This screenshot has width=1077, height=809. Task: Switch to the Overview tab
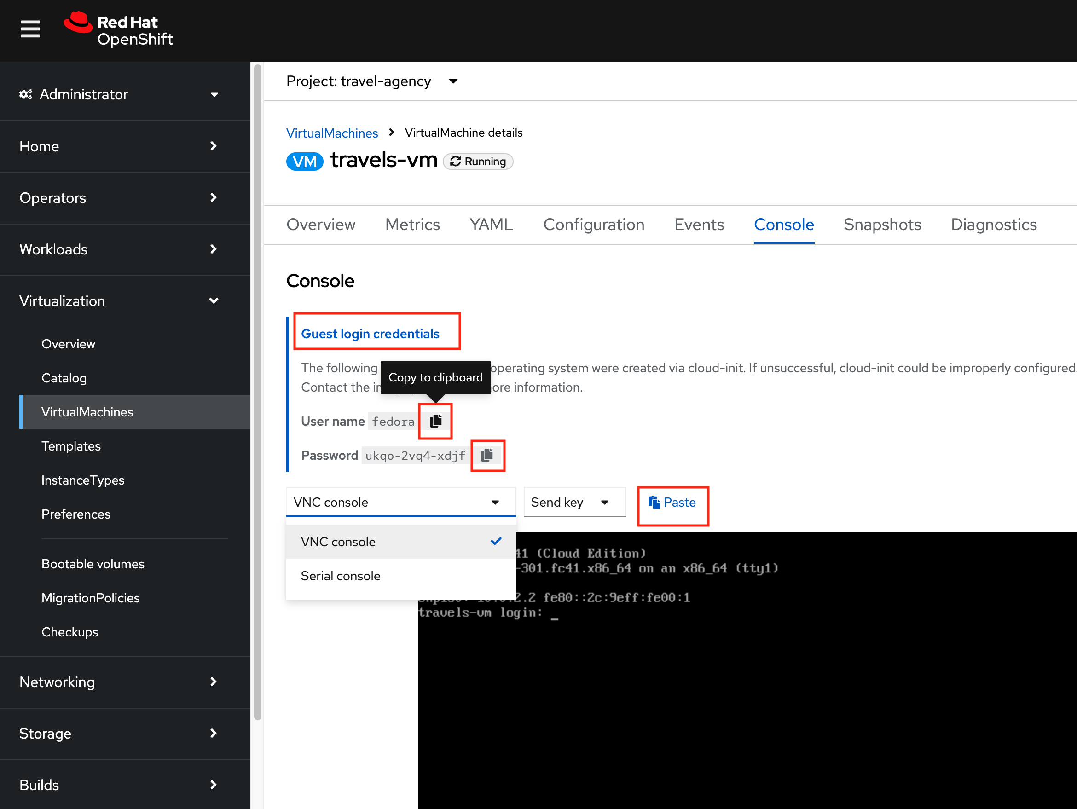321,225
